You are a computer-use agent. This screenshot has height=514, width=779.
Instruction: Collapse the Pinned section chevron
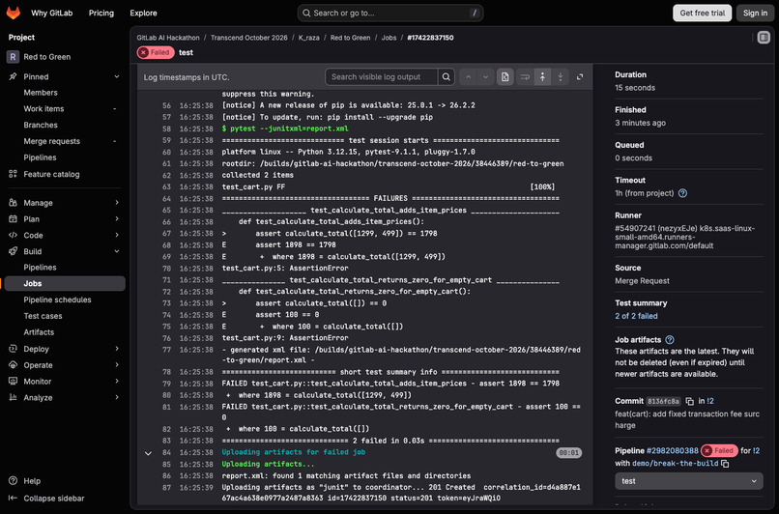pyautogui.click(x=117, y=76)
